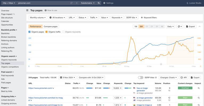Viewport: 204px width, 106px height.
Task: Click the chart annotation marker near 18 Sep
Action: coord(161,64)
